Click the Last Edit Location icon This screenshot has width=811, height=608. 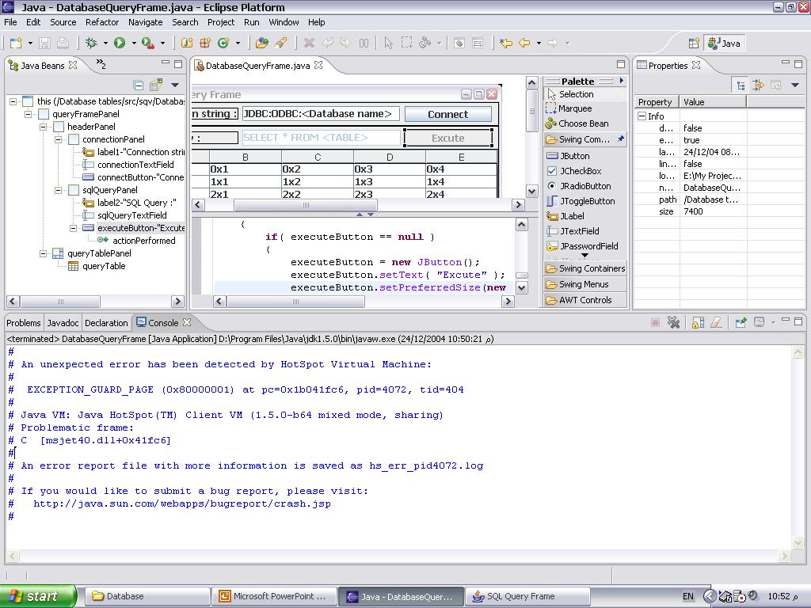(506, 43)
